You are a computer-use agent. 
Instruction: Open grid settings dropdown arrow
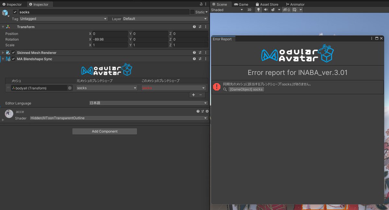coord(301,10)
